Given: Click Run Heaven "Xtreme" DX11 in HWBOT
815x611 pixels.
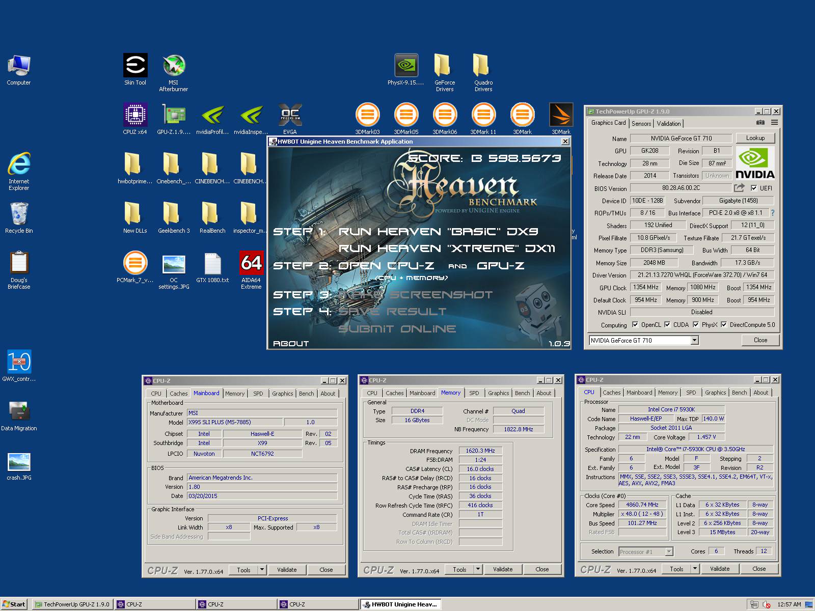Looking at the screenshot, I should coord(447,248).
